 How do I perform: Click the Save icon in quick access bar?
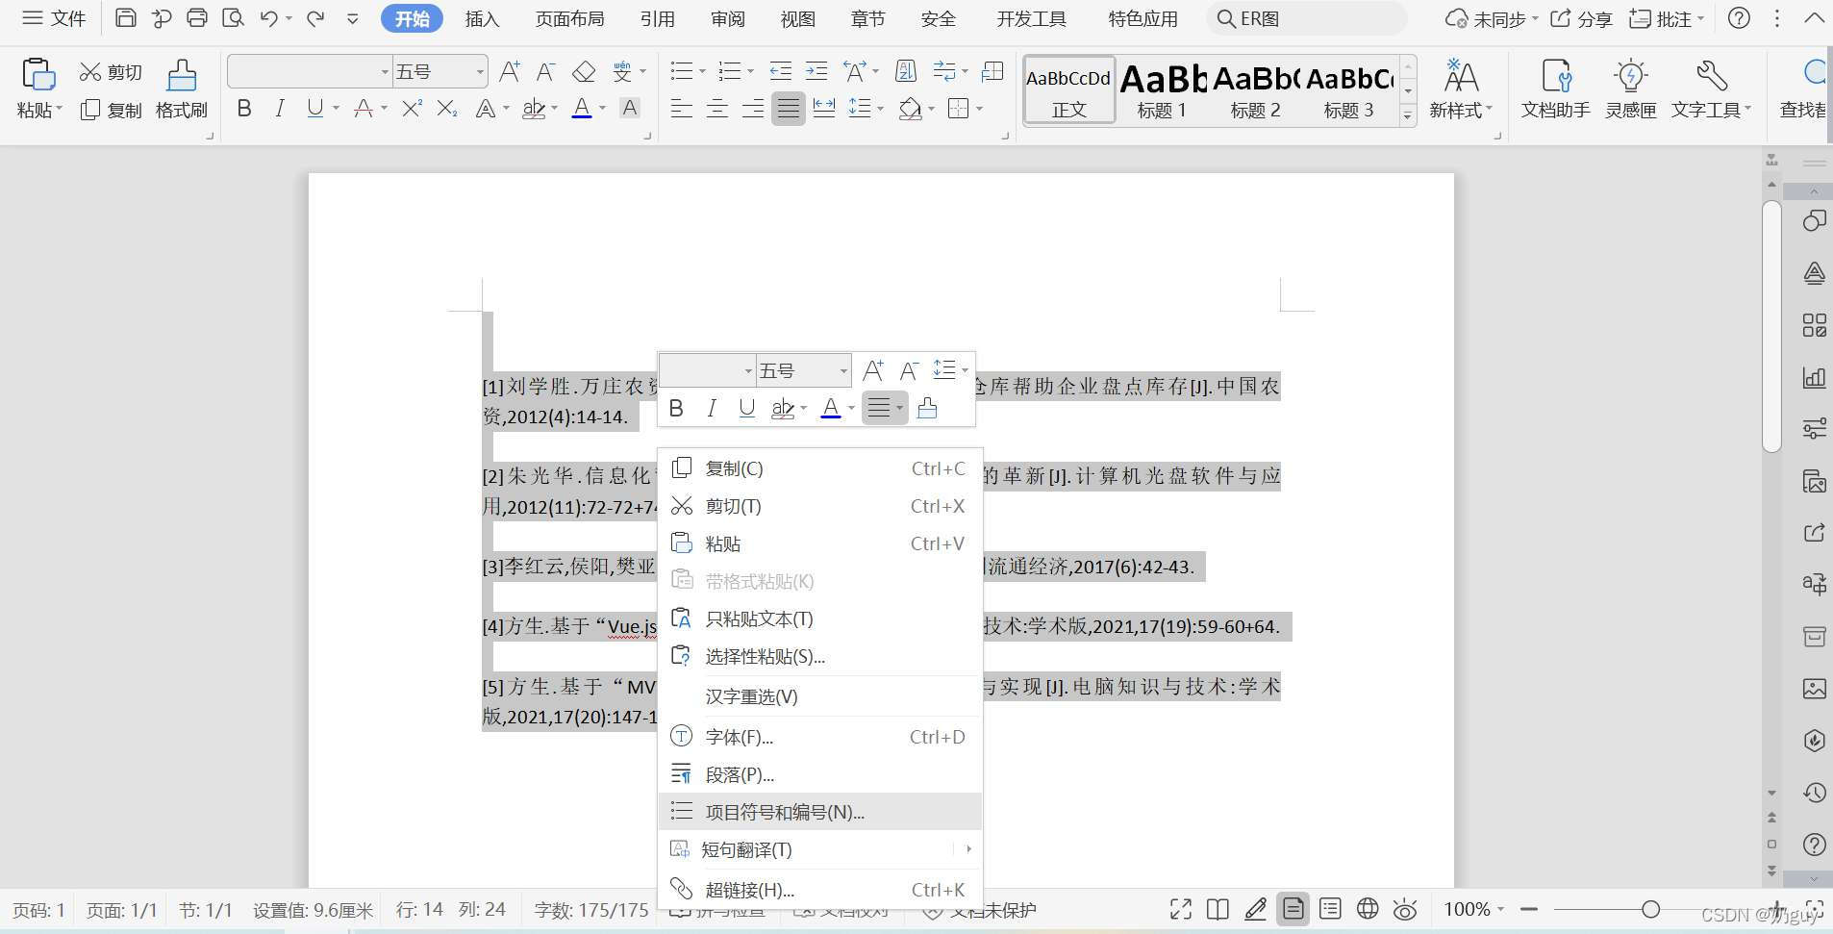point(125,18)
